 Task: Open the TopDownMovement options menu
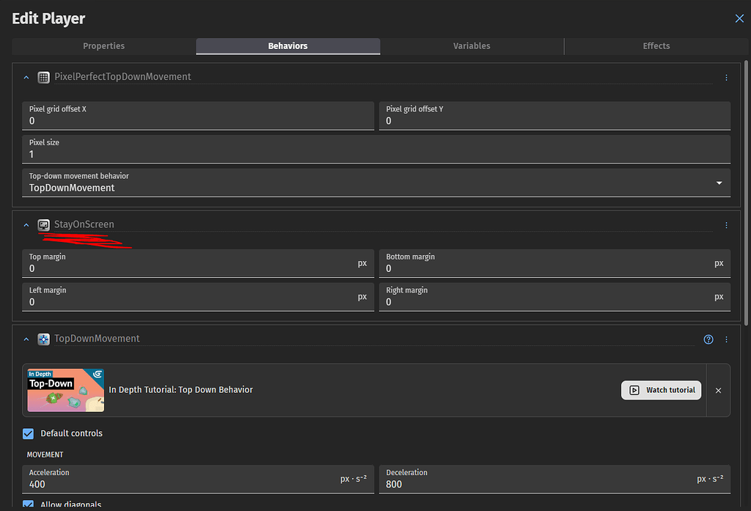[x=726, y=339]
